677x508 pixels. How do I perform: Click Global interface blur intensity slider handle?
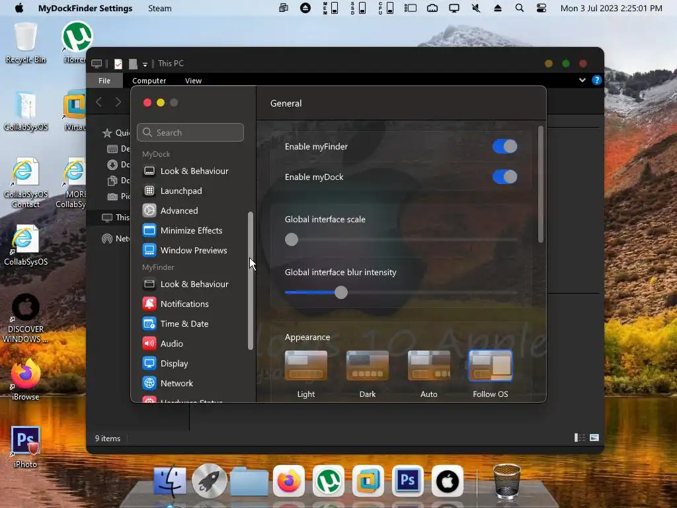[x=341, y=292]
